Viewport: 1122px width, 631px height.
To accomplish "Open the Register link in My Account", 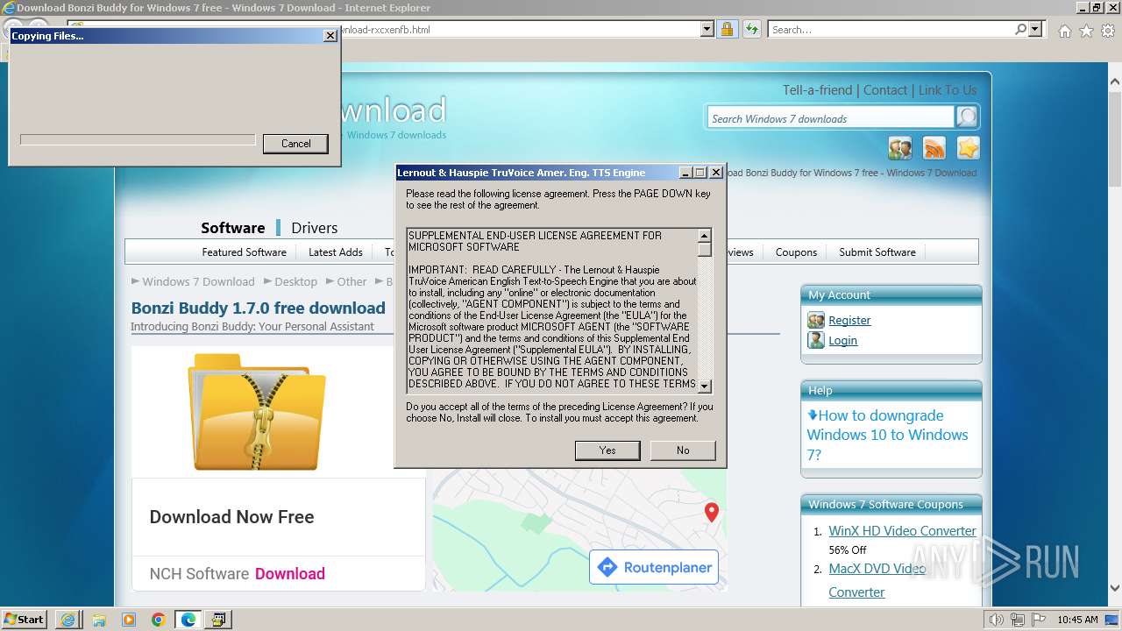I will pyautogui.click(x=849, y=321).
